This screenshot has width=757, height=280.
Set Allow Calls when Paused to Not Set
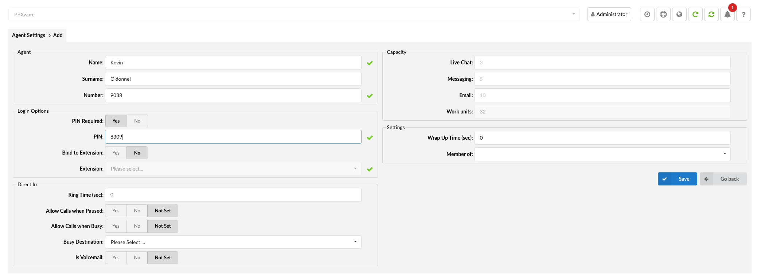[163, 211]
